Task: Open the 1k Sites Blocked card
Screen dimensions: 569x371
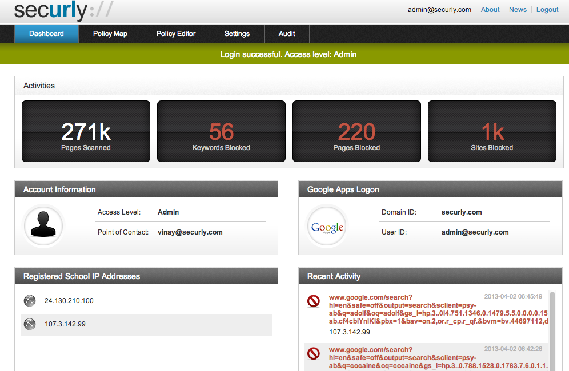Action: 492,131
